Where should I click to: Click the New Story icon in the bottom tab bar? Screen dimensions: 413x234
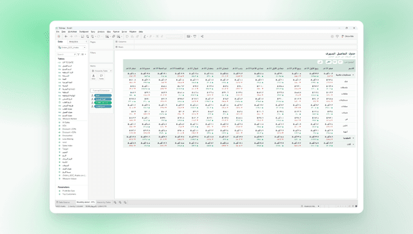point(125,202)
